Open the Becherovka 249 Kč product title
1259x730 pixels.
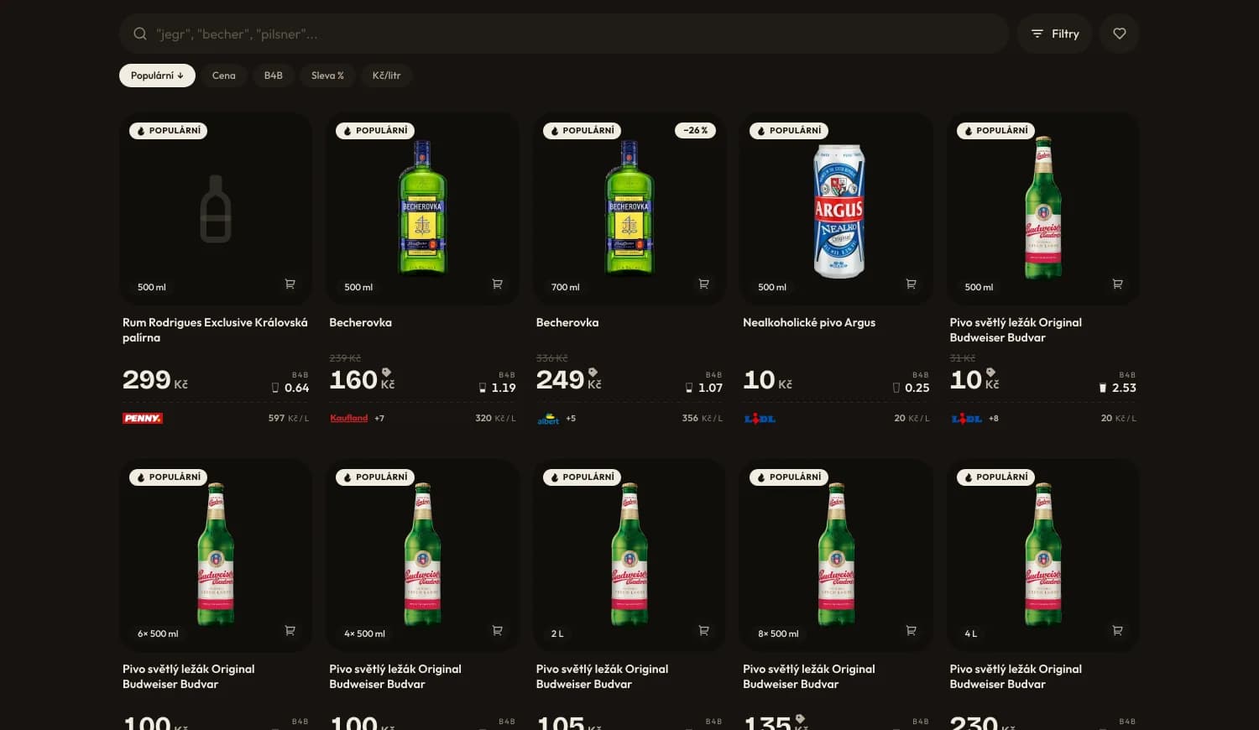(567, 322)
